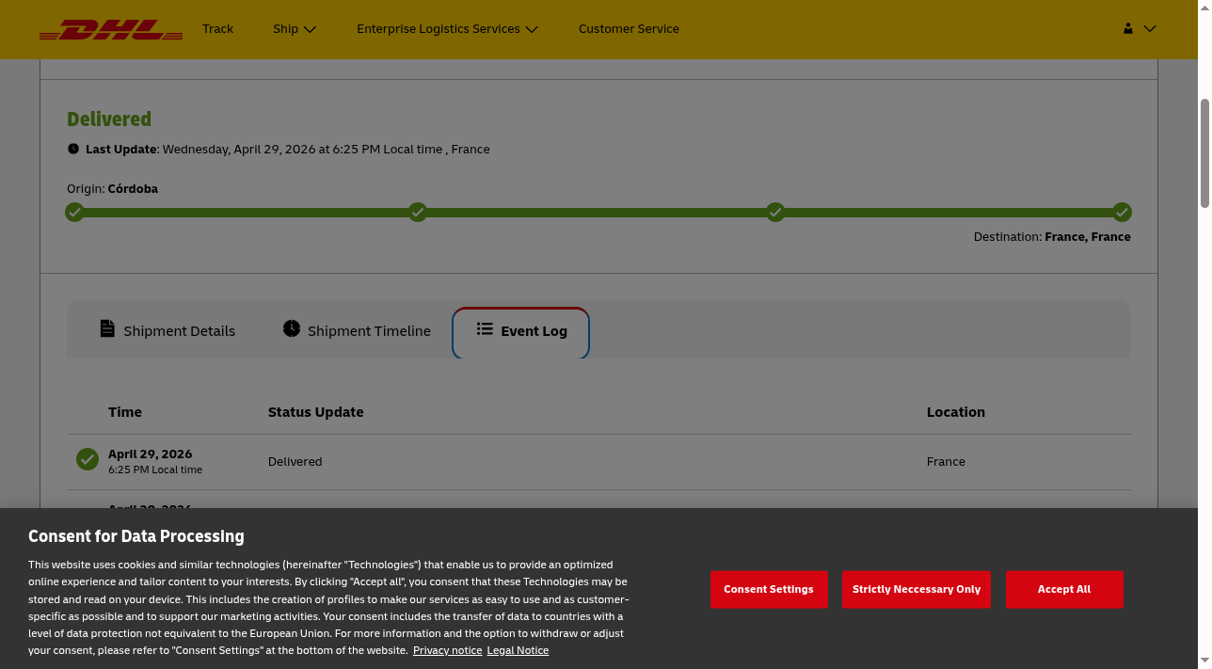The width and height of the screenshot is (1212, 669).
Task: Click the Destination: France, France label
Action: pos(1052,236)
